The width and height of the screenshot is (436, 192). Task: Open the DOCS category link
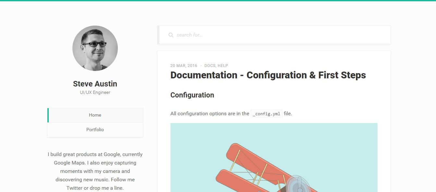pyautogui.click(x=210, y=66)
